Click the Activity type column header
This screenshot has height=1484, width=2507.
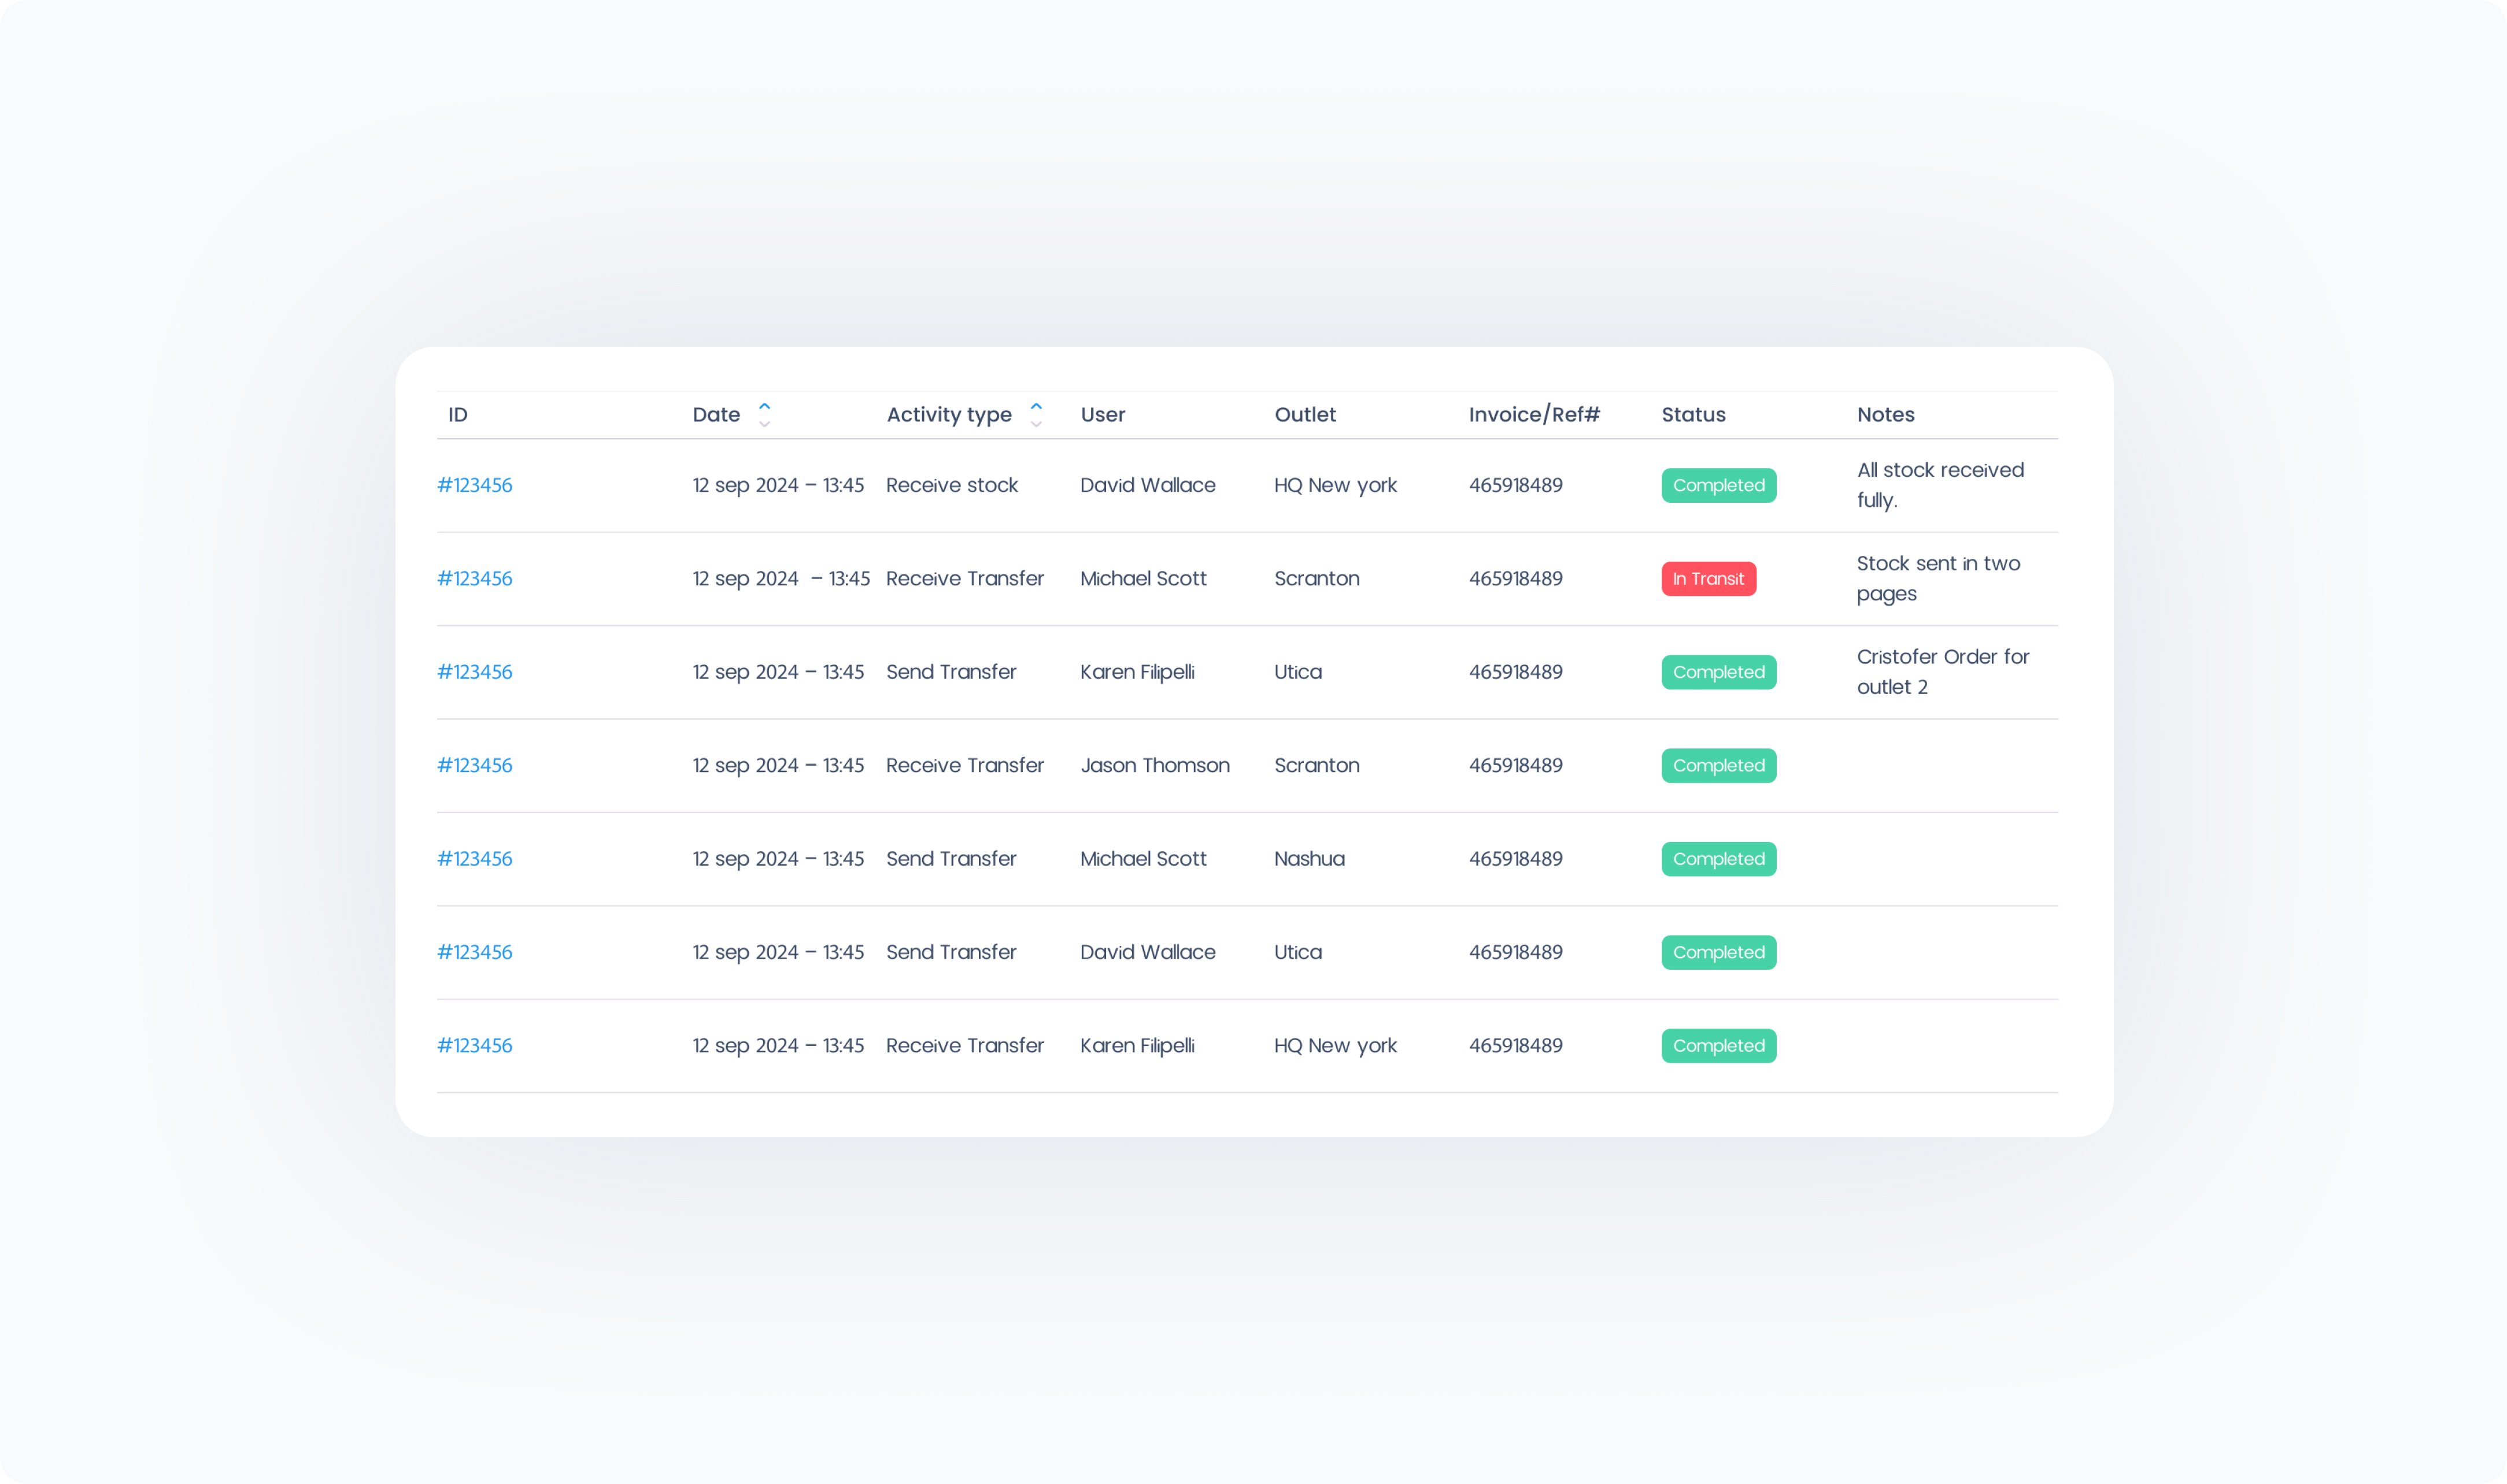coord(948,415)
